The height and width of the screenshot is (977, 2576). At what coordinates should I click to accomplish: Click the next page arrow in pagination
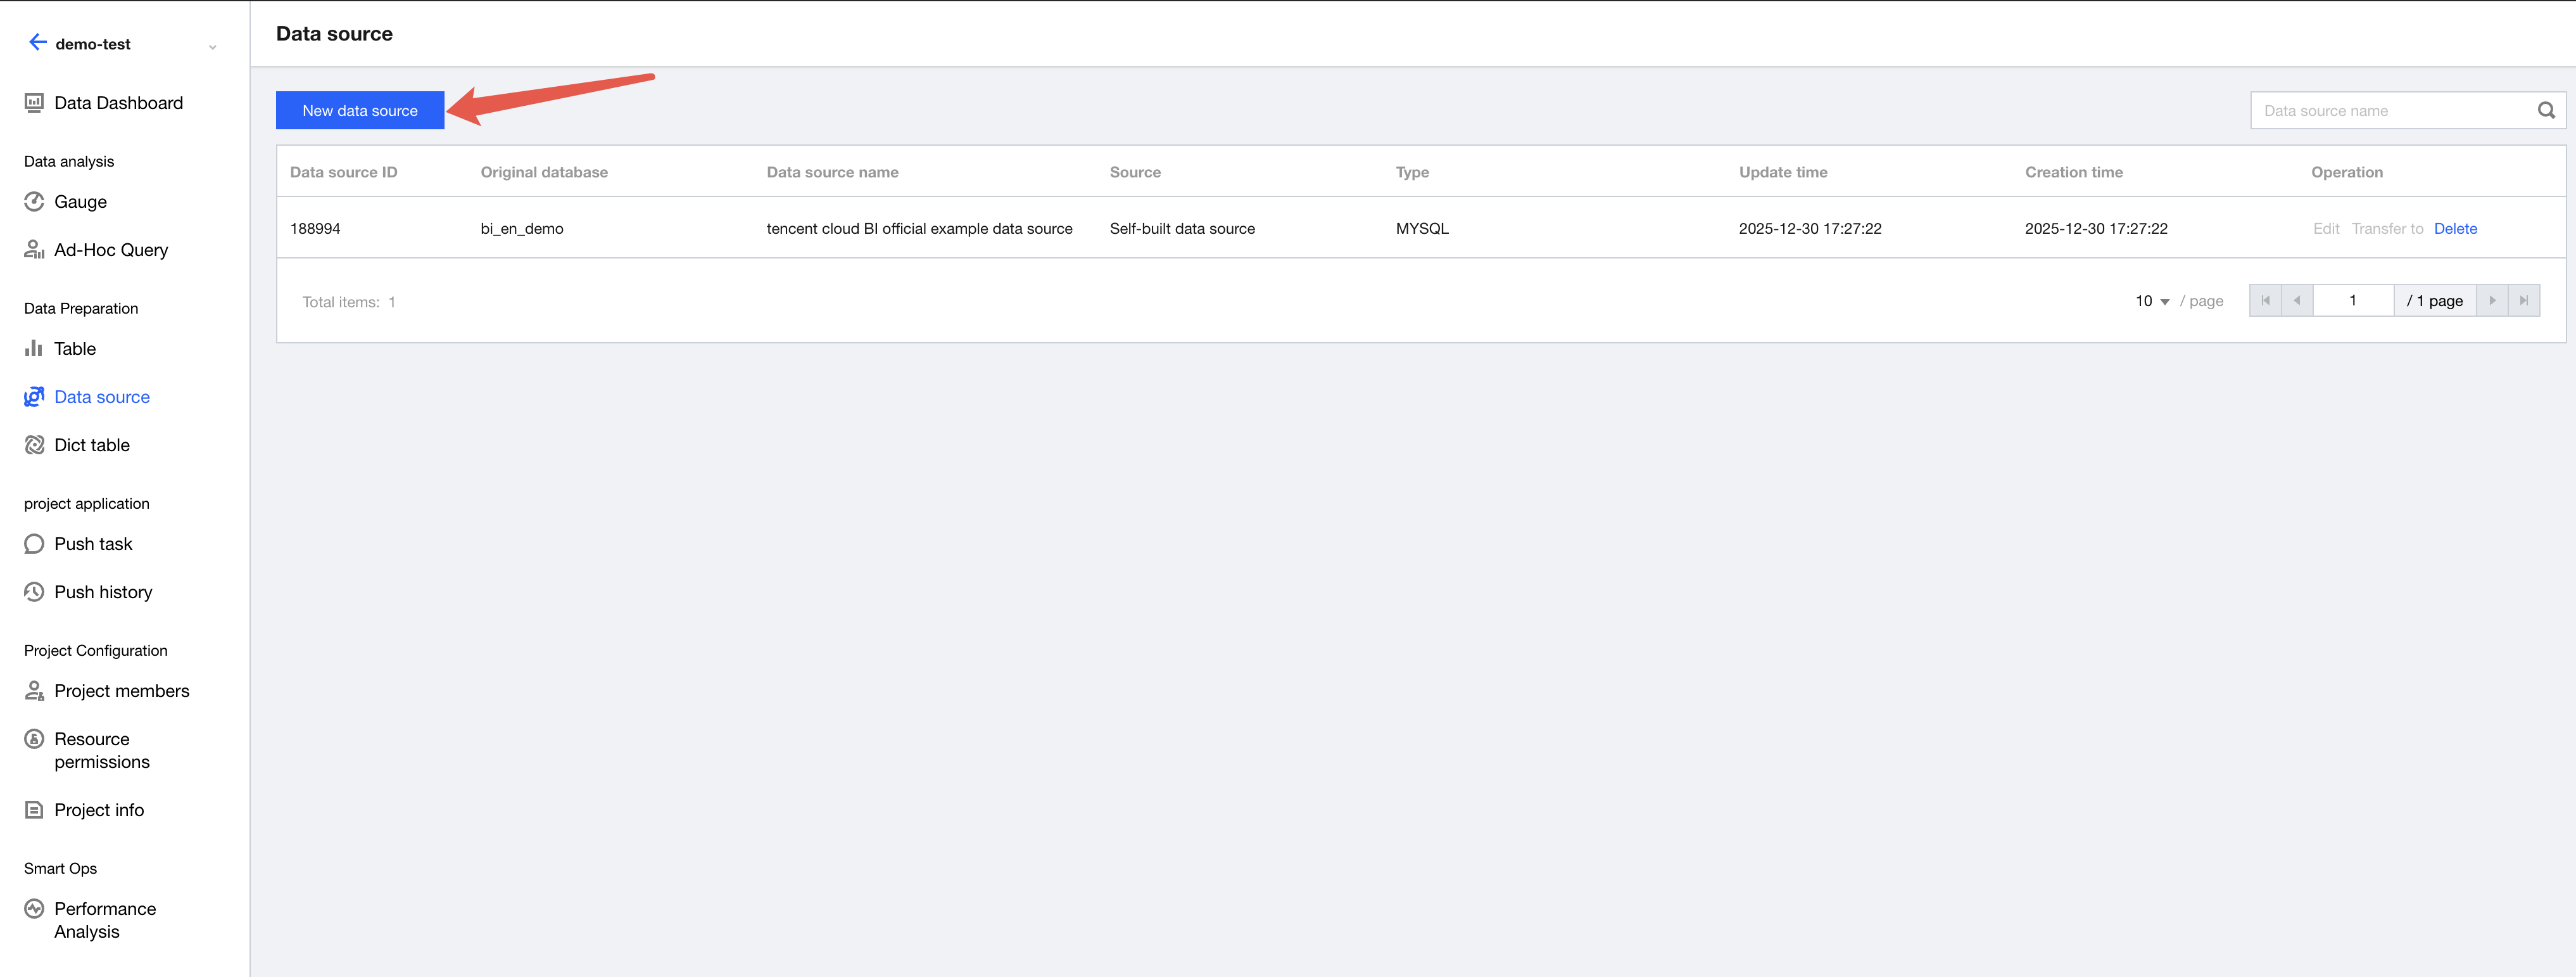(2491, 302)
